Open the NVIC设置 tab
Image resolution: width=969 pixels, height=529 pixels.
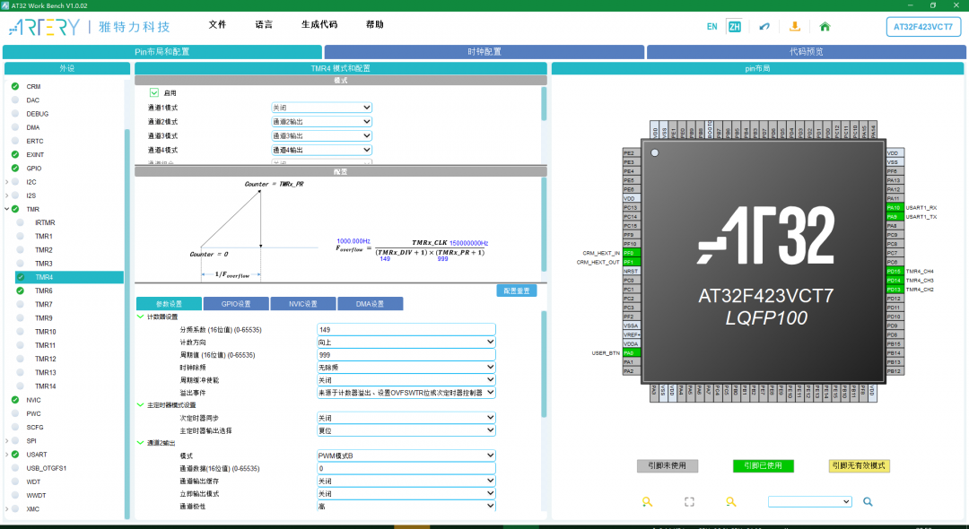click(303, 304)
